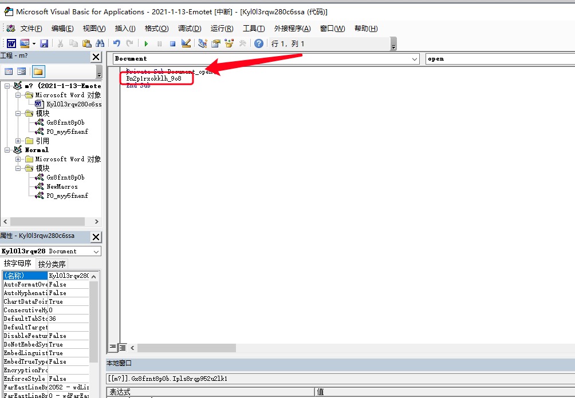This screenshot has height=398, width=575.
Task: Click the Toolbox icon in toolbar
Action: point(242,43)
